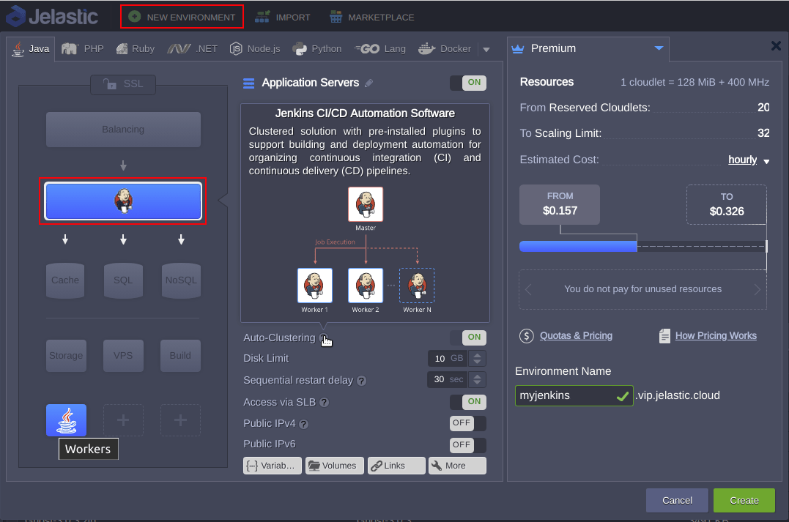Click the Jenkins application server block

click(123, 201)
